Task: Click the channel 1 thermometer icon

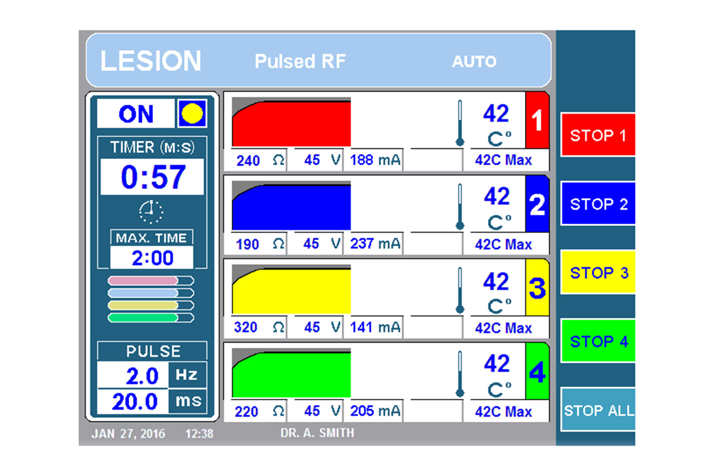Action: tap(460, 123)
